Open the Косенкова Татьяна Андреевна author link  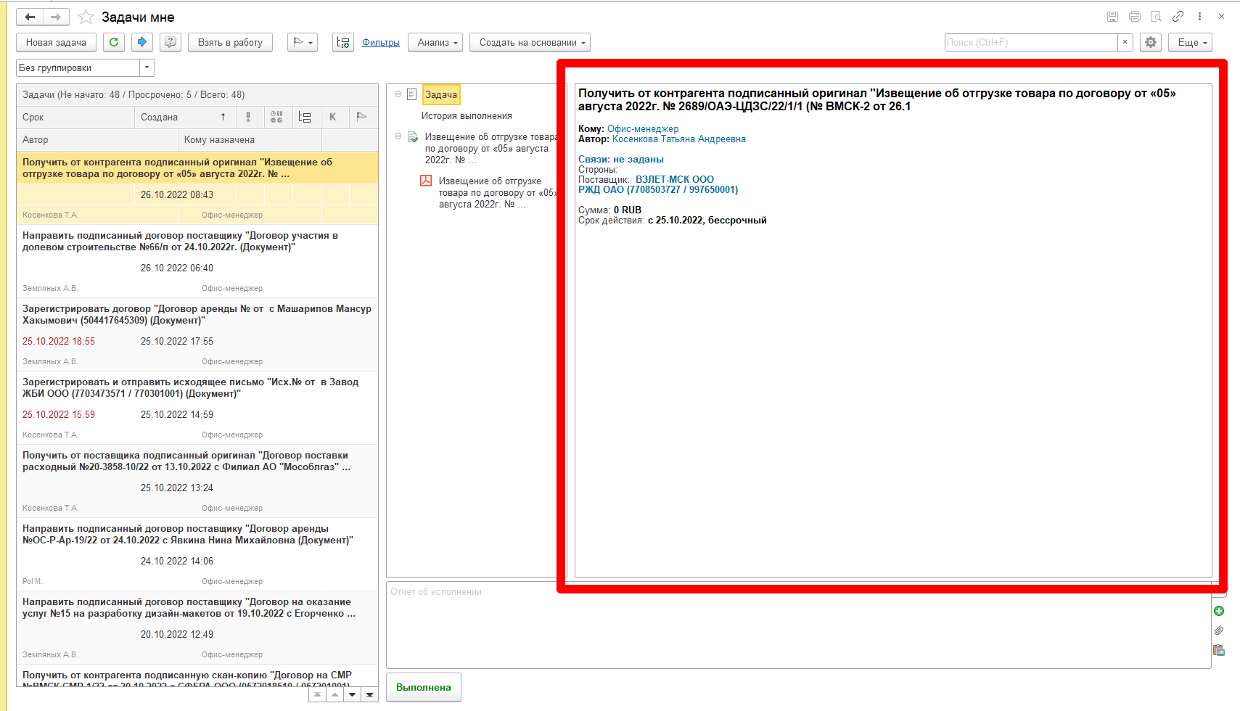(x=679, y=139)
